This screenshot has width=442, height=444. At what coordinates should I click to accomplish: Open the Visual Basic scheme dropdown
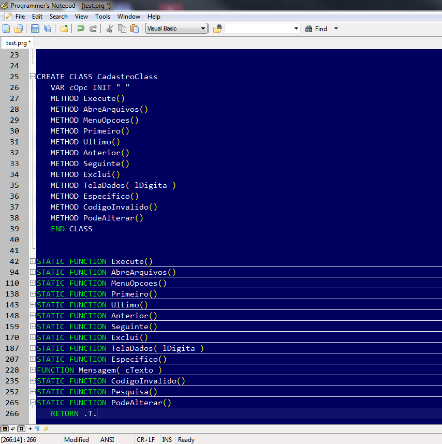[176, 28]
